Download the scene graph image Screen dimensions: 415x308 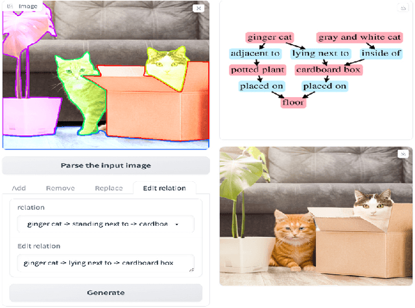[403, 8]
